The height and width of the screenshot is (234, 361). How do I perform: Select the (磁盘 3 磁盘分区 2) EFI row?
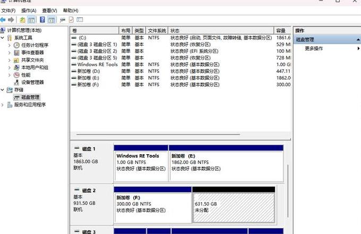point(181,51)
